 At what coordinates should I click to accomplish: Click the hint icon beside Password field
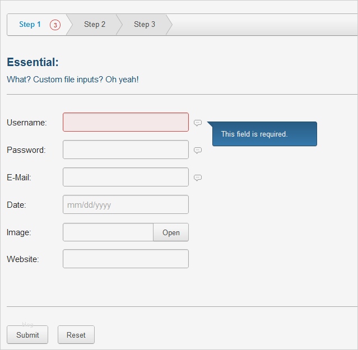coord(198,150)
